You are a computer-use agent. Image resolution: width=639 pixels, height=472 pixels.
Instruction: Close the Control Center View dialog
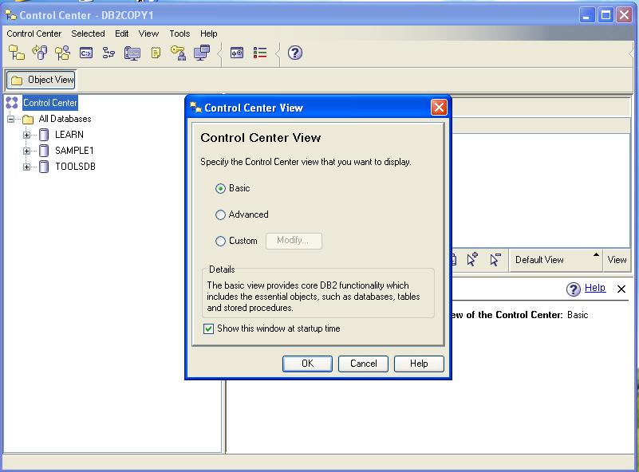(439, 108)
